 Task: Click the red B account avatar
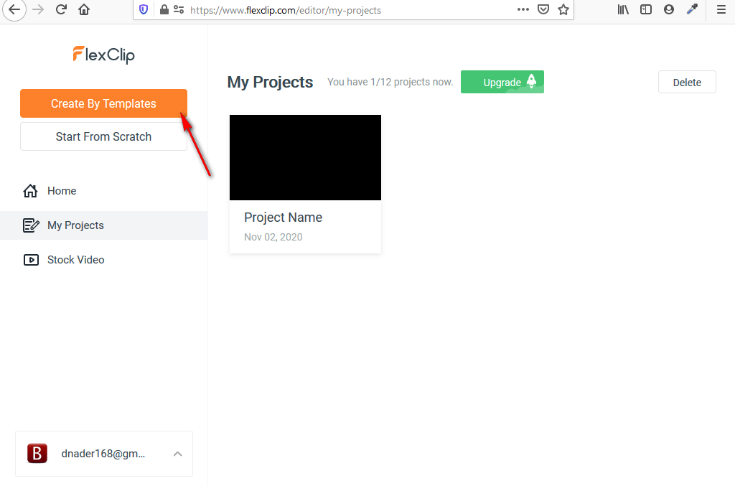37,454
